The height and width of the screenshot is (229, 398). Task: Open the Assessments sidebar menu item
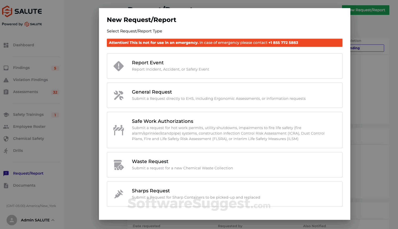tap(25, 92)
